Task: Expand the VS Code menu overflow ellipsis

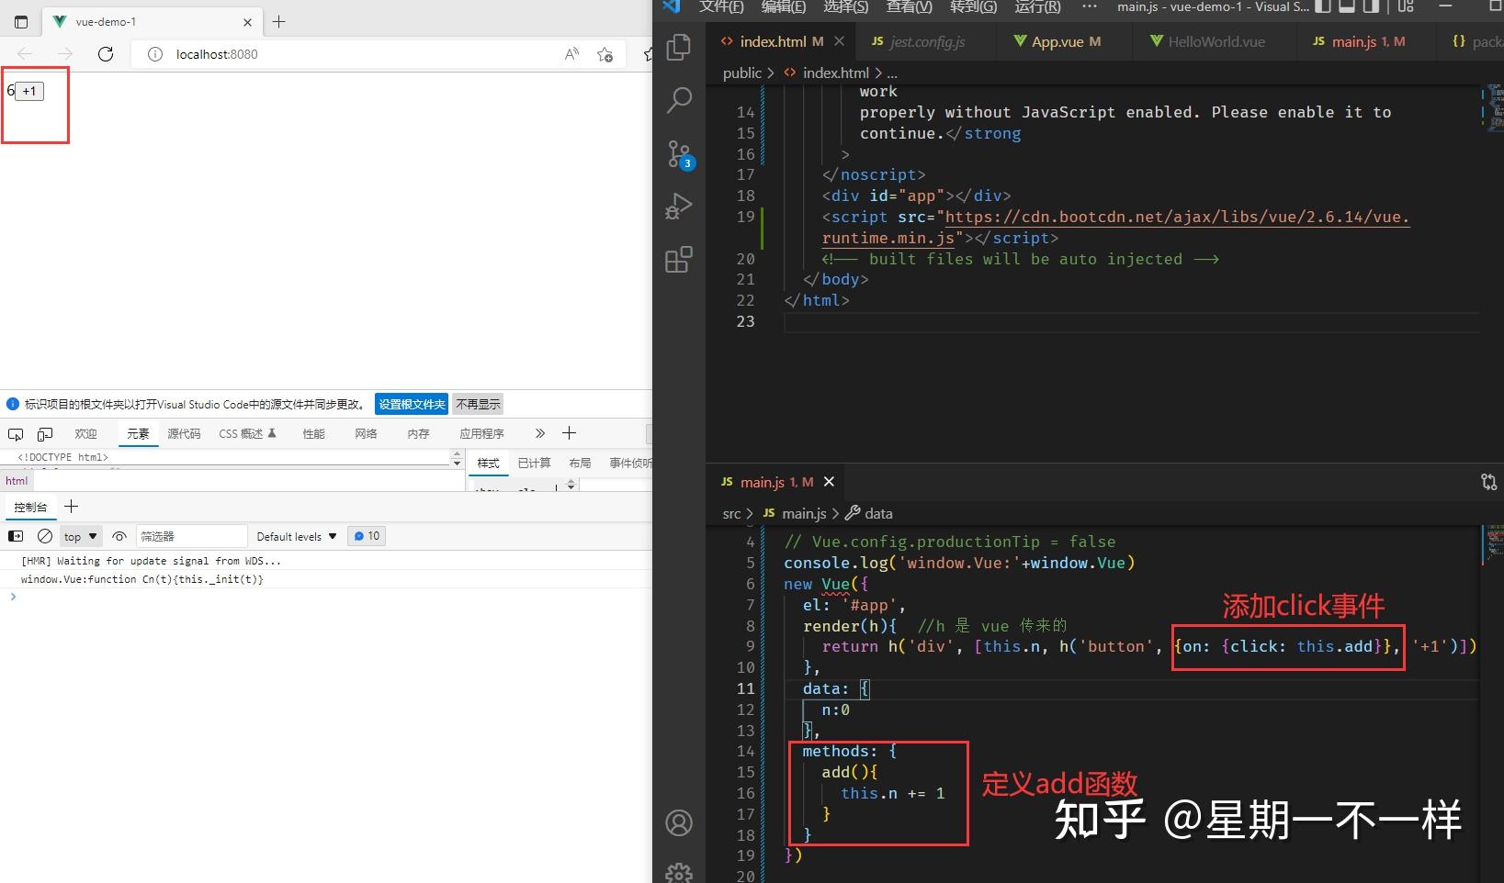Action: 1090,6
